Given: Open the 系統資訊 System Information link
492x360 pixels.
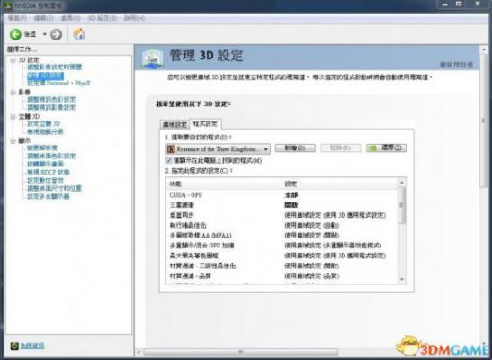Looking at the screenshot, I should pyautogui.click(x=32, y=346).
